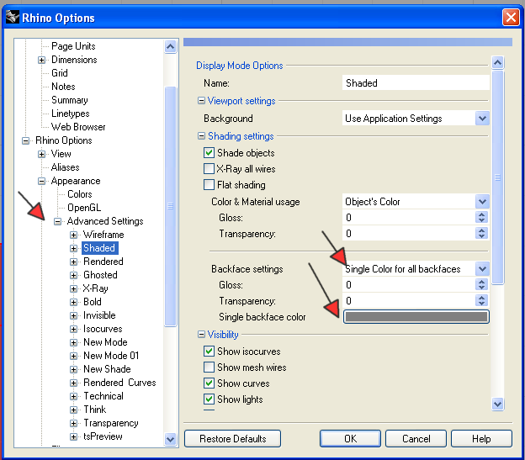Collapse the Shading settings section
The height and width of the screenshot is (460, 525).
pyautogui.click(x=202, y=136)
